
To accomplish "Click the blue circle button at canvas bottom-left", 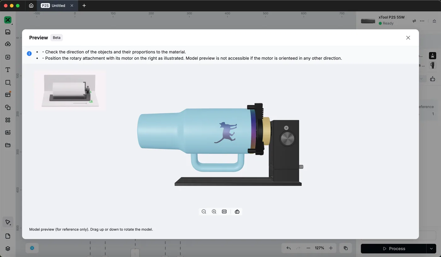I will point(32,248).
